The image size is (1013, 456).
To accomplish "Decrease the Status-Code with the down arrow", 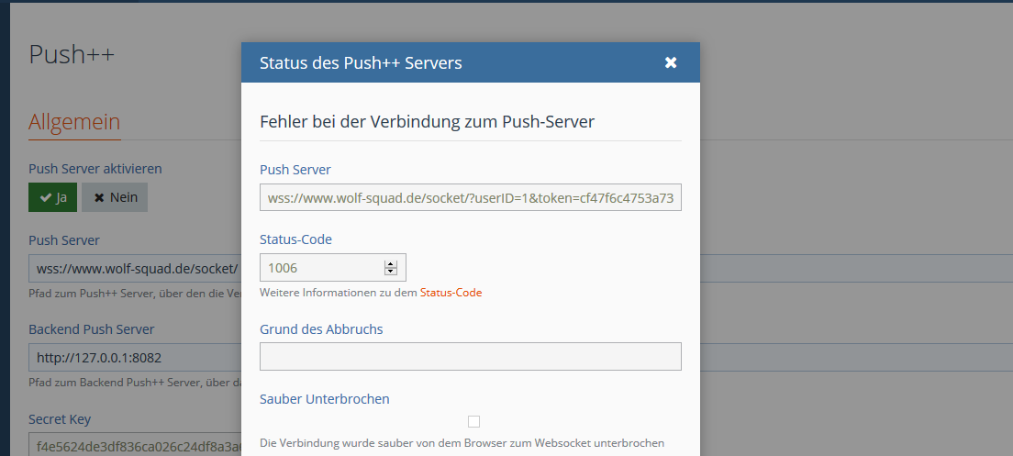I will (391, 271).
